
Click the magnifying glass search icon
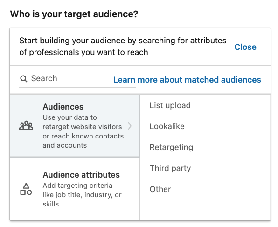pyautogui.click(x=24, y=78)
